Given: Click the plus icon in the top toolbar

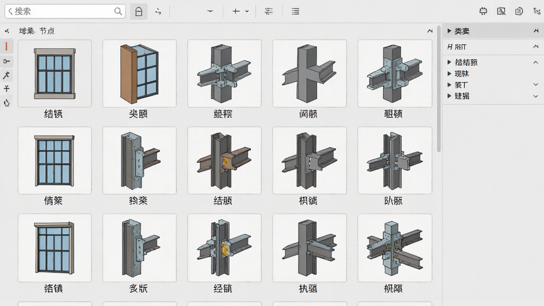Looking at the screenshot, I should click(x=236, y=12).
